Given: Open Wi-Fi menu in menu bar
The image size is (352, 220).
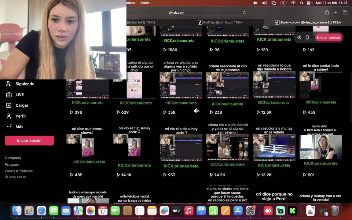Looking at the screenshot, I should (x=293, y=3).
